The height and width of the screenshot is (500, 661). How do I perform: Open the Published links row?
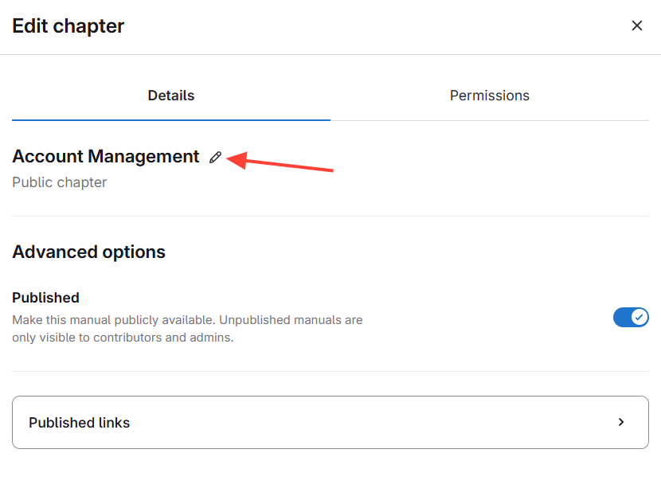pyautogui.click(x=330, y=423)
